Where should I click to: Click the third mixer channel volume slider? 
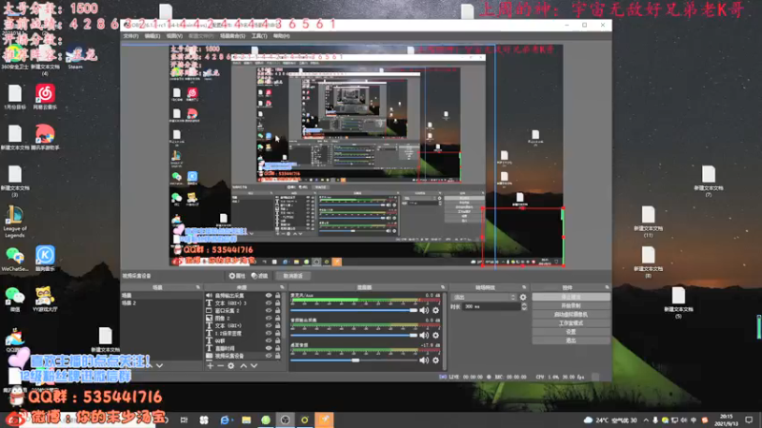[x=353, y=360]
